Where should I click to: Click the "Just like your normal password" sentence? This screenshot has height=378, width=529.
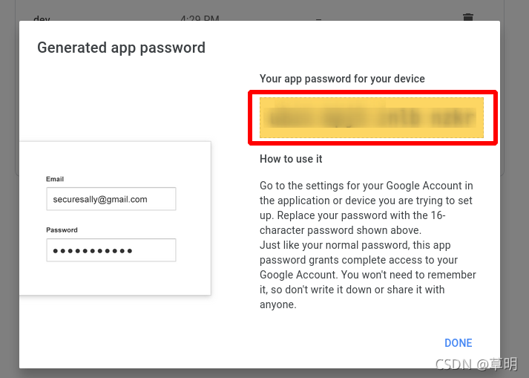[355, 245]
